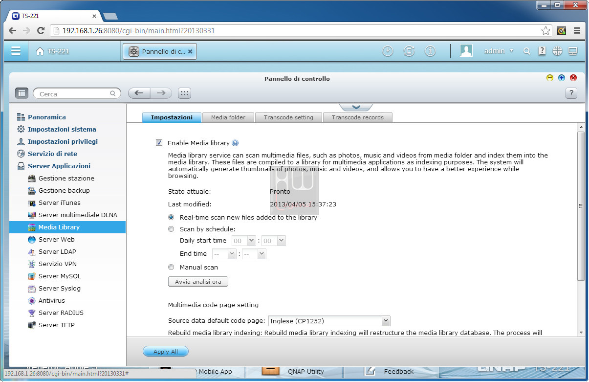Screen dimensions: 589x382
Task: Click the Enable Media library help icon
Action: click(x=235, y=143)
